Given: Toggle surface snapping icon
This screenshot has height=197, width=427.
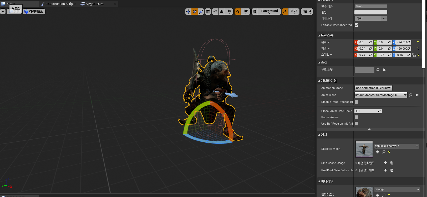Looking at the screenshot, I should pos(215,12).
